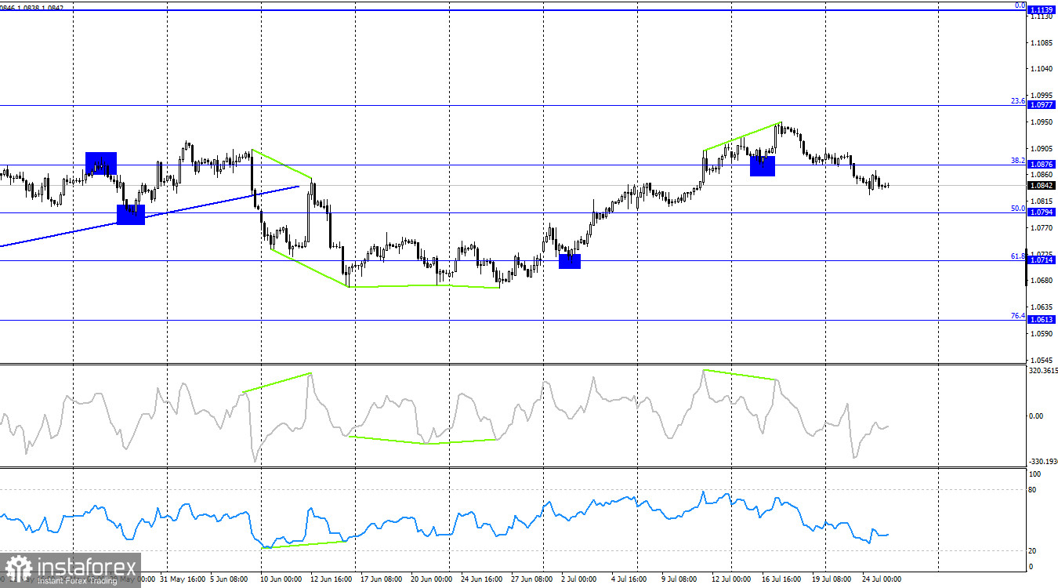Click the 1.1139 Fibonacci price label

pos(1041,10)
